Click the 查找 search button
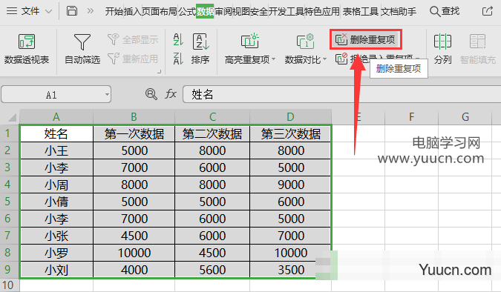This screenshot has height=292, width=501. (x=445, y=11)
